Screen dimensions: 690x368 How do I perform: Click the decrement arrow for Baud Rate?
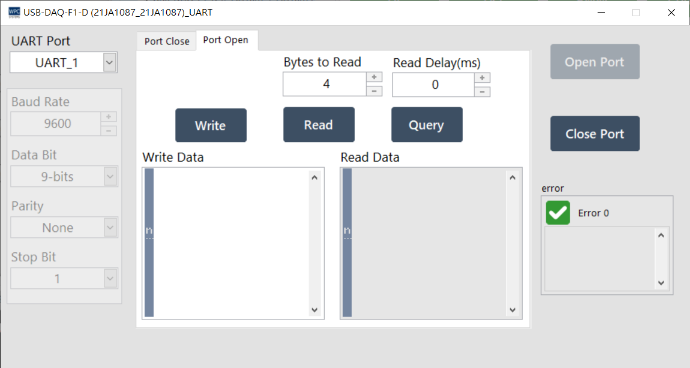(109, 131)
